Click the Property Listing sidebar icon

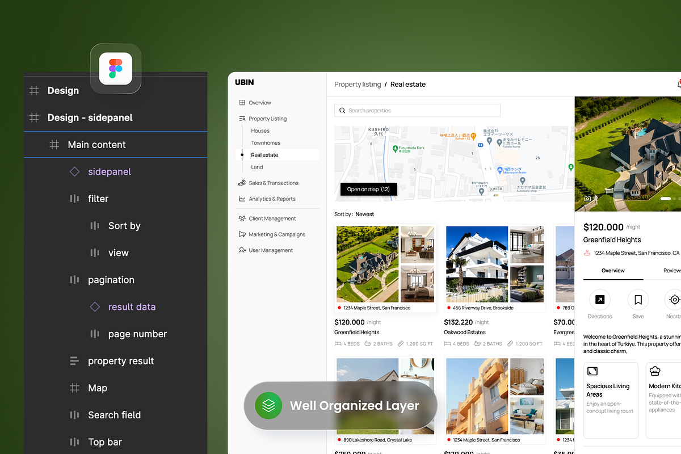[x=242, y=119]
